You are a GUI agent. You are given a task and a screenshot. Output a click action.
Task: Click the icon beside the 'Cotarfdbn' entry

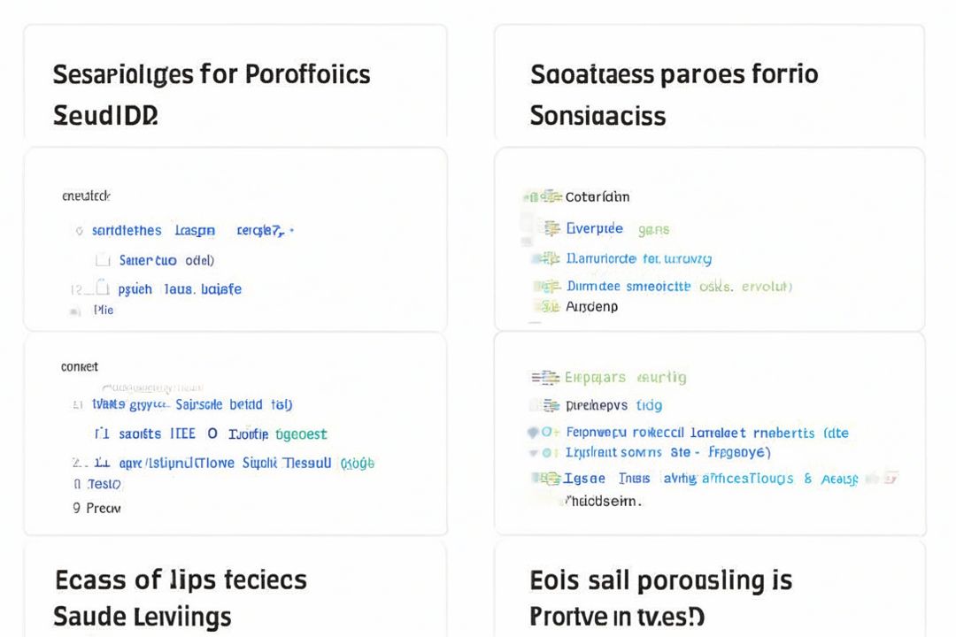click(551, 196)
